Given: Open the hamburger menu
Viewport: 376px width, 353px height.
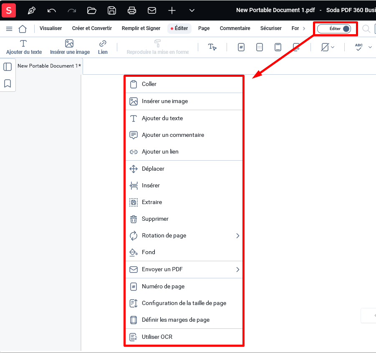Looking at the screenshot, I should click(9, 29).
